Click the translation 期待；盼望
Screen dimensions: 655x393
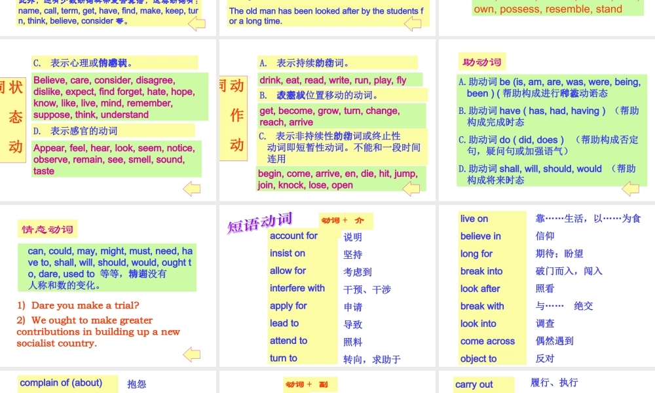click(559, 253)
